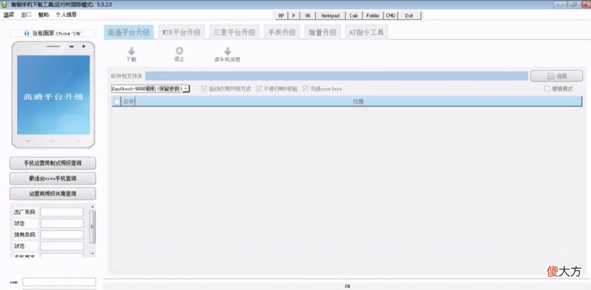Click the phone preview image
The width and height of the screenshot is (591, 290).
coord(53,95)
